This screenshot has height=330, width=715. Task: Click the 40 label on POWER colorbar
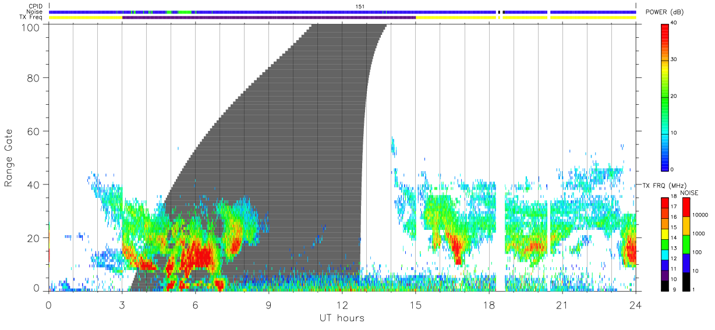click(x=674, y=23)
